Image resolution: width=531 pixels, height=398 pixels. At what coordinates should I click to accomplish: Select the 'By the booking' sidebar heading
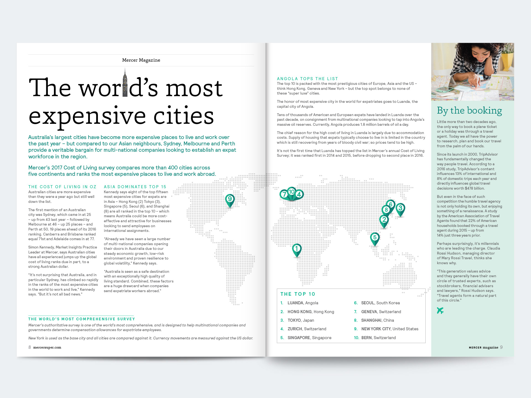point(469,111)
